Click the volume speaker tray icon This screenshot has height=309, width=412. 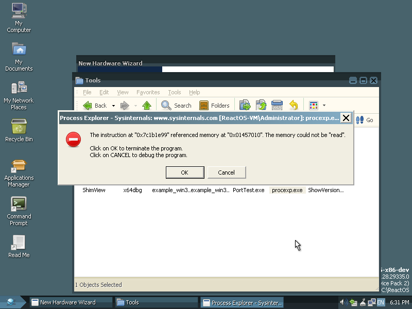[344, 302]
